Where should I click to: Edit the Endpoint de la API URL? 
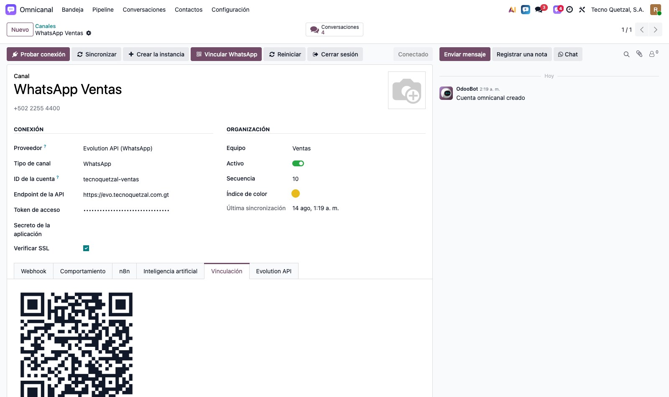coord(148,195)
